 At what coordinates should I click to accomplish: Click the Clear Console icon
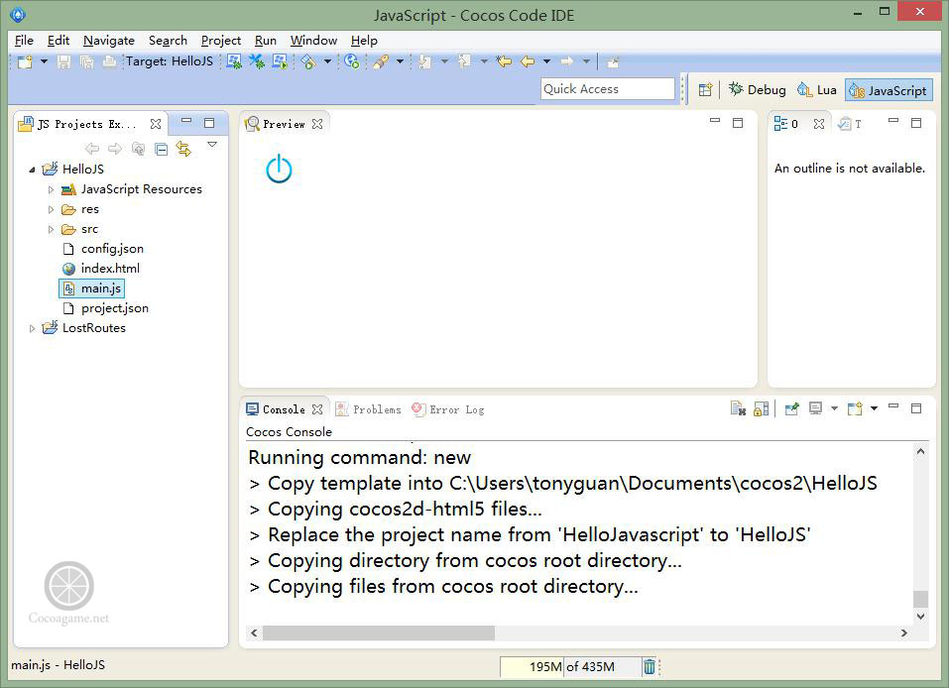[738, 409]
